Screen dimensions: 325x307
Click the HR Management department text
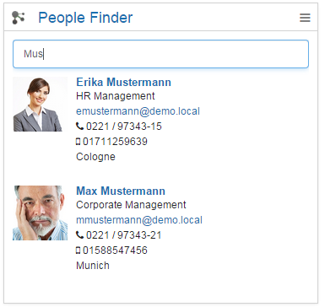click(116, 96)
